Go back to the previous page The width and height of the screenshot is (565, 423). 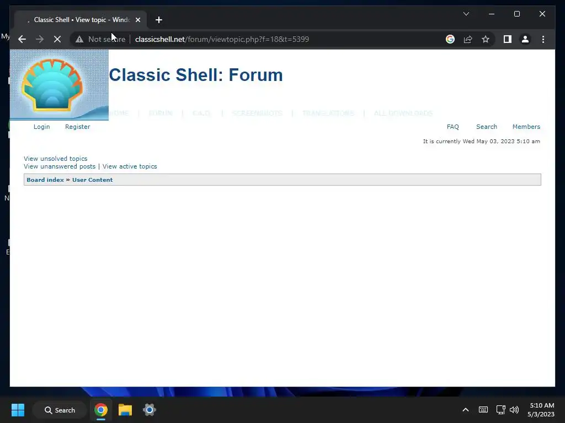[22, 39]
